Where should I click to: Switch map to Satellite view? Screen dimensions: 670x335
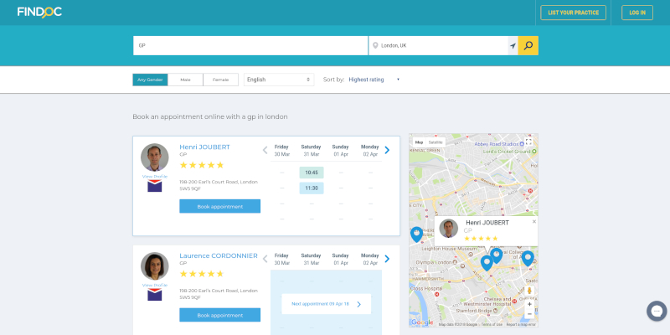point(435,142)
